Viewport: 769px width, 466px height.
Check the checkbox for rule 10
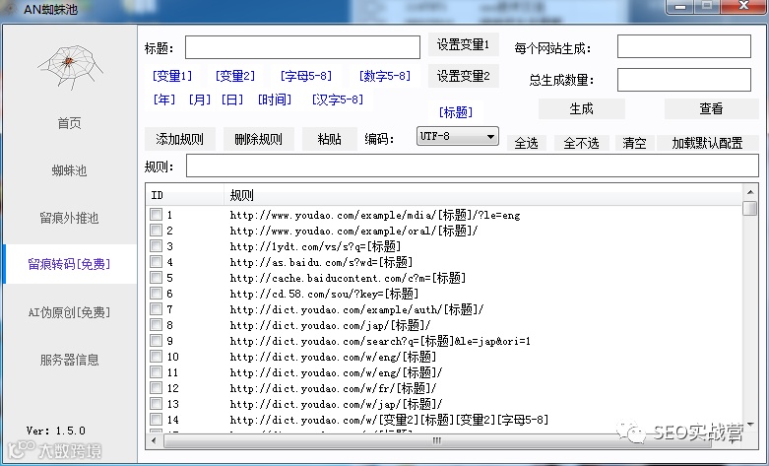point(156,356)
